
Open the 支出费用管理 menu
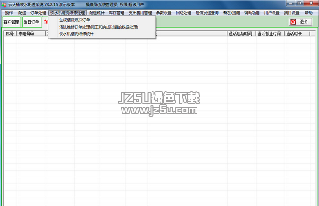[140, 13]
